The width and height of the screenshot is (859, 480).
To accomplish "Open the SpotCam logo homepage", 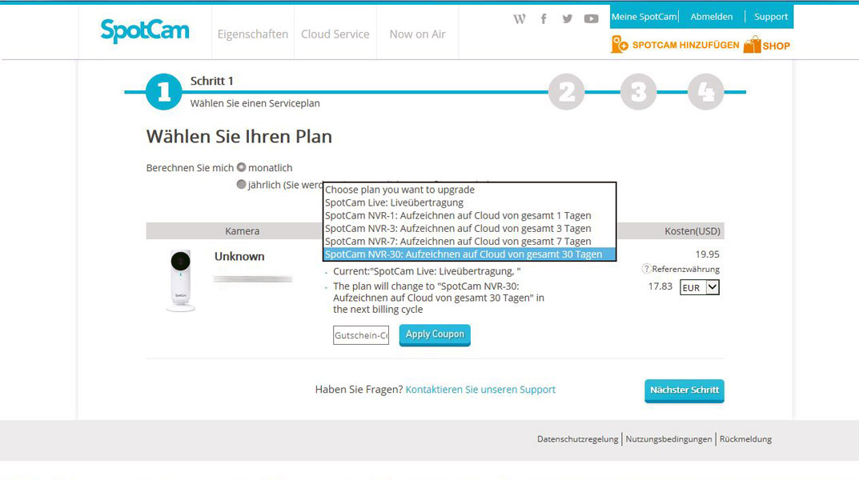I will tap(145, 30).
